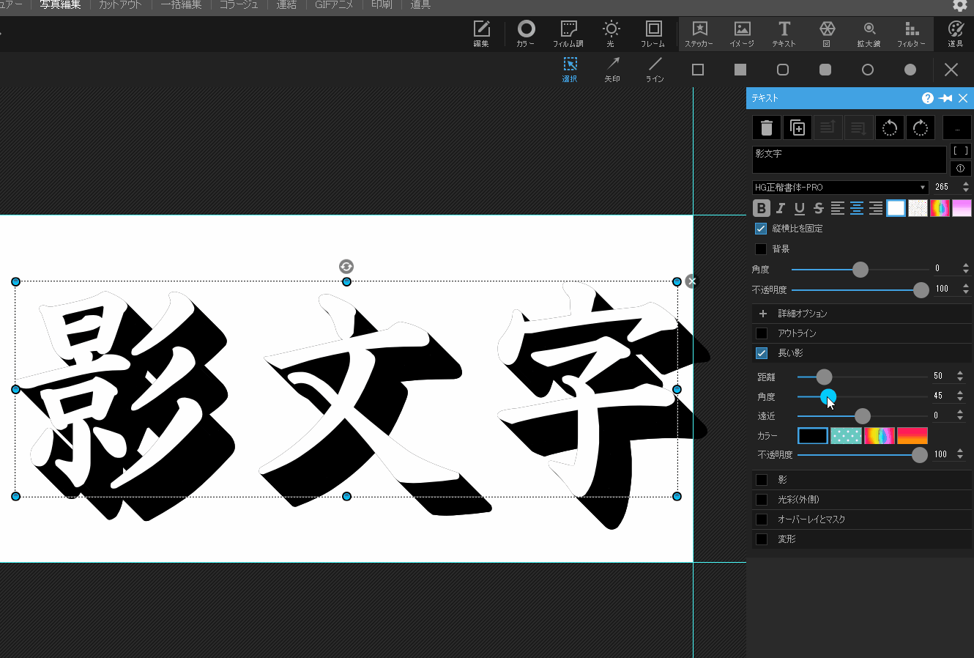974x658 pixels.
Task: Increase the font size 265 stepper
Action: (966, 184)
